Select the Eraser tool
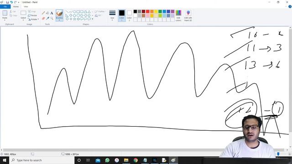 click(43, 18)
